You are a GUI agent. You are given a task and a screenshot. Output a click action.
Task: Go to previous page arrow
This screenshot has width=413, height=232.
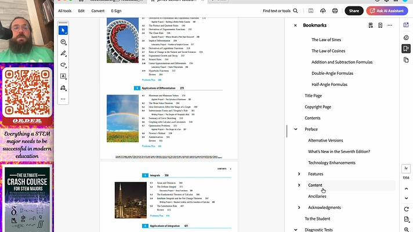tap(406, 188)
